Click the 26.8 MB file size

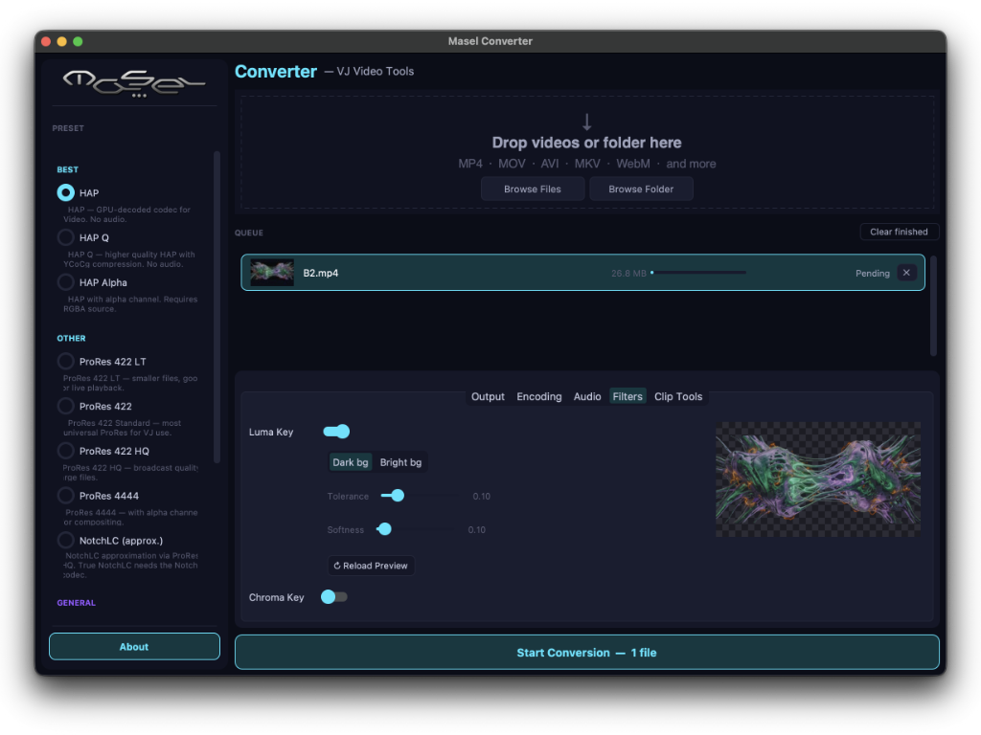(628, 273)
